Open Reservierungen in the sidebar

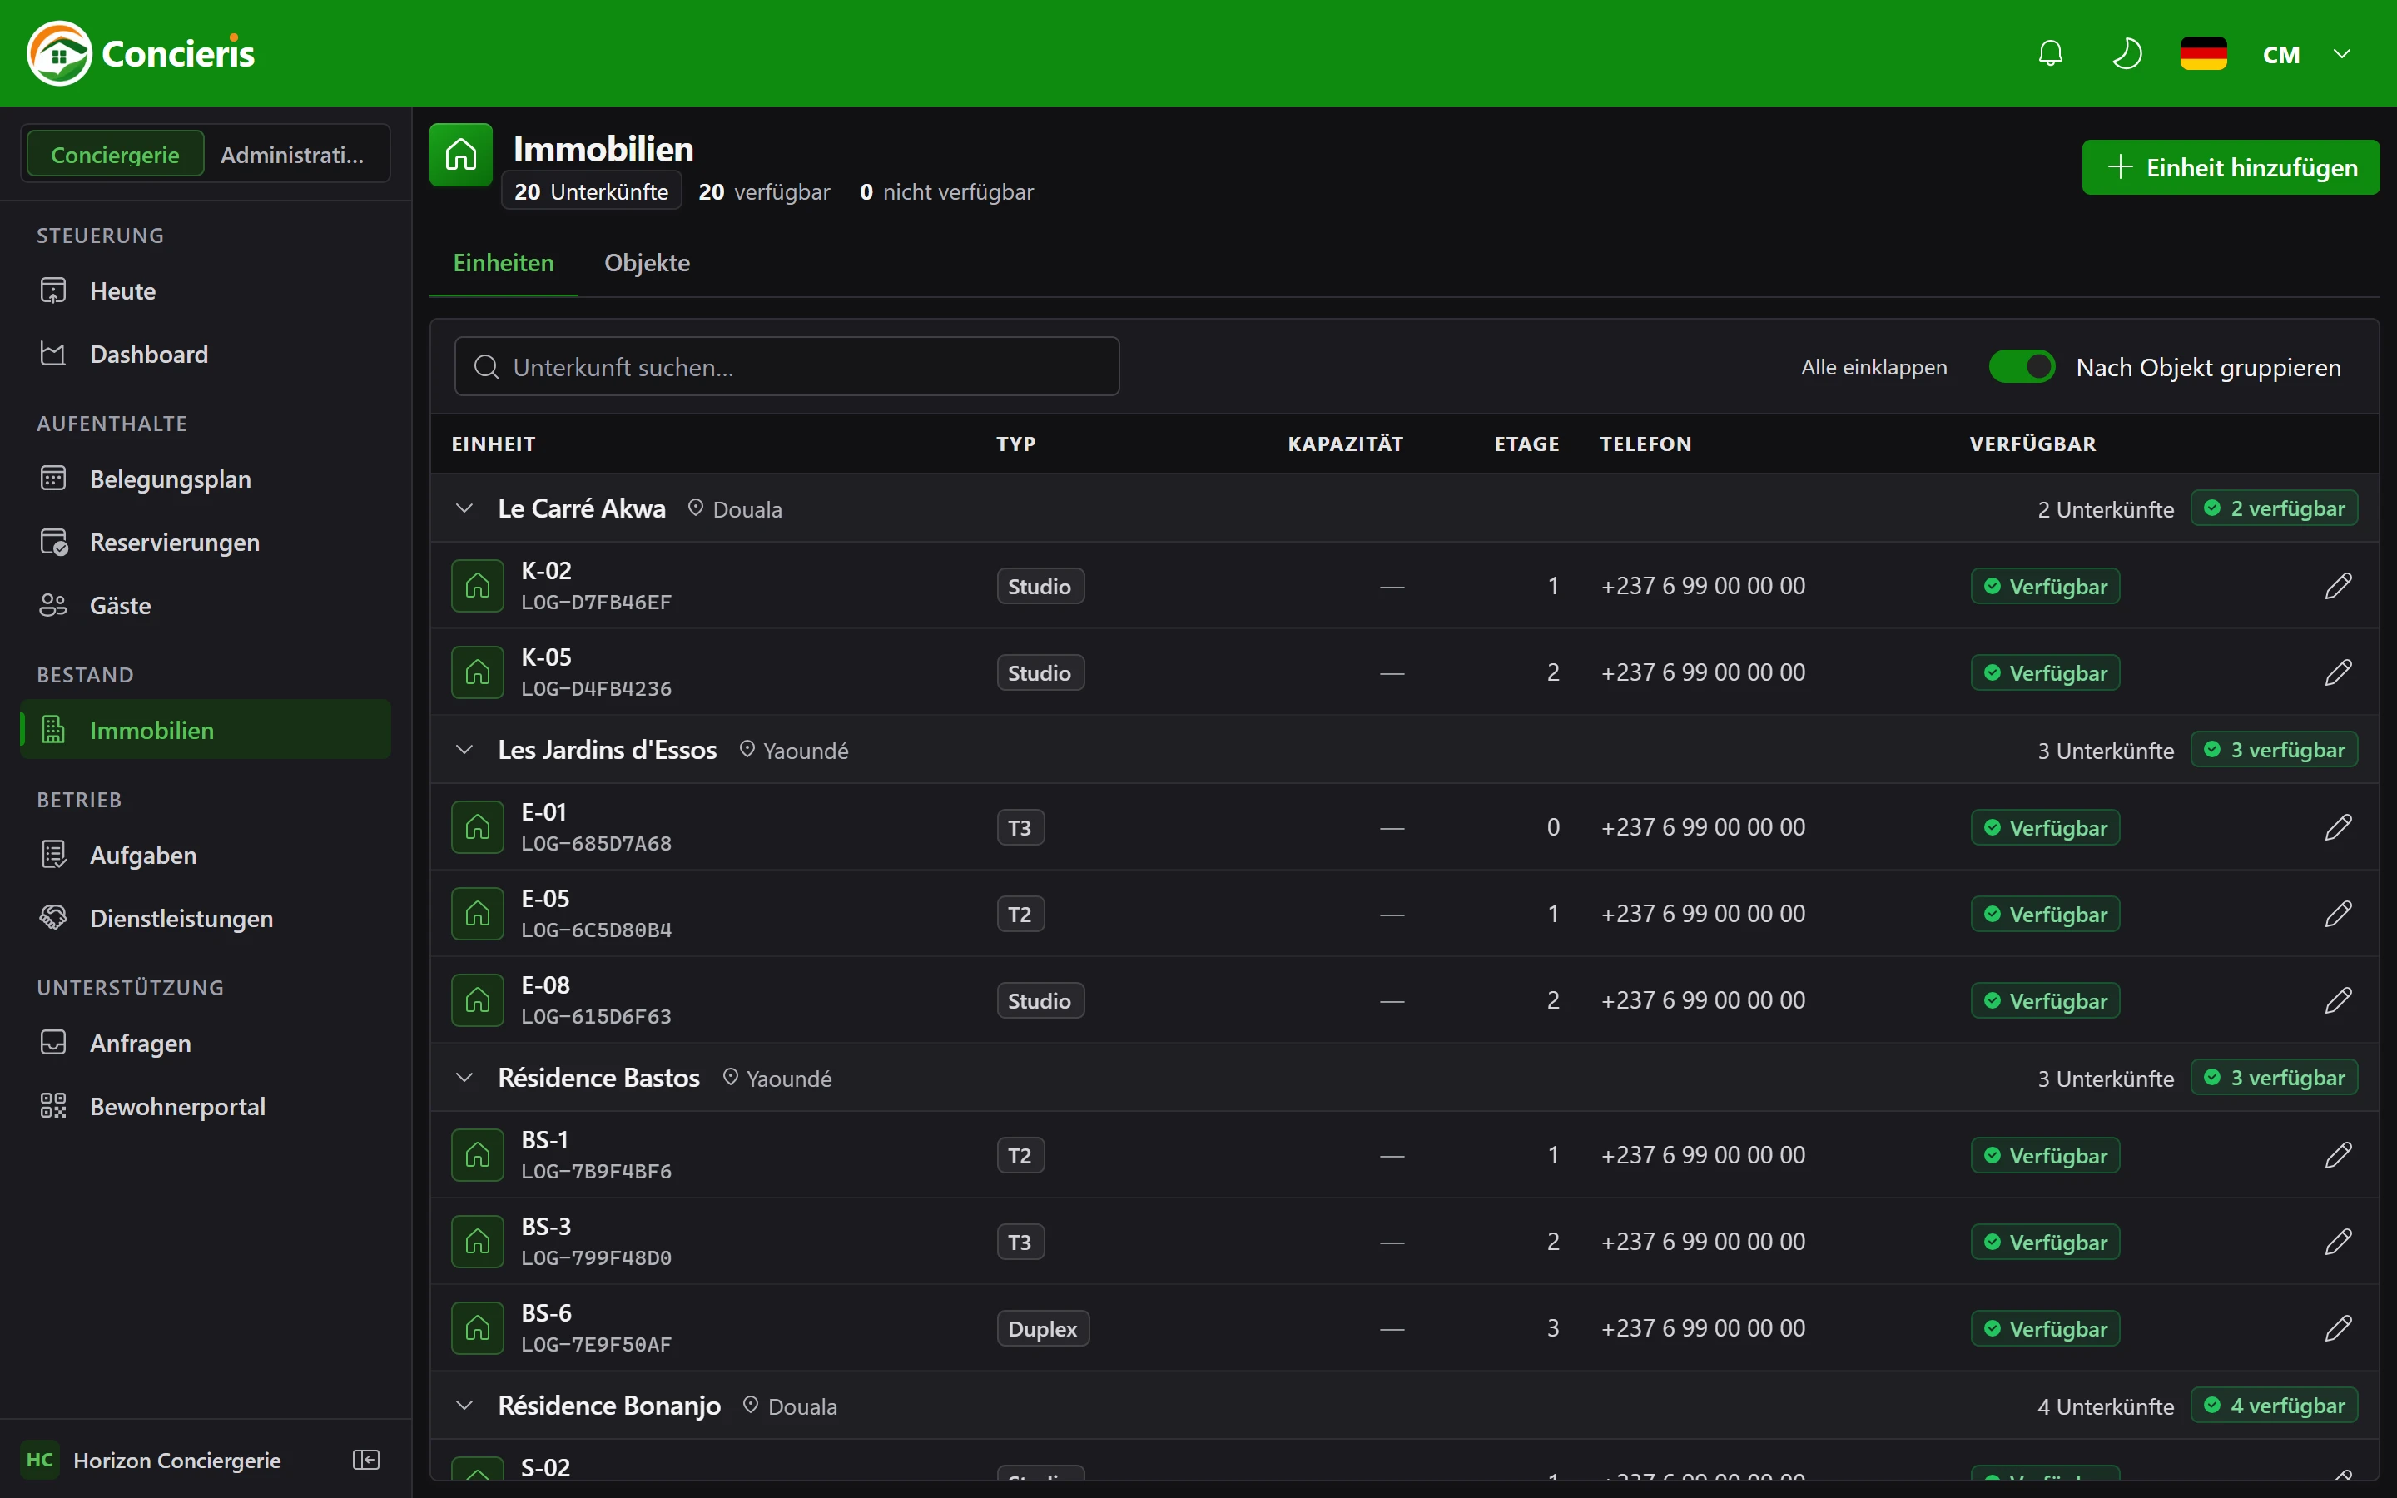point(205,543)
